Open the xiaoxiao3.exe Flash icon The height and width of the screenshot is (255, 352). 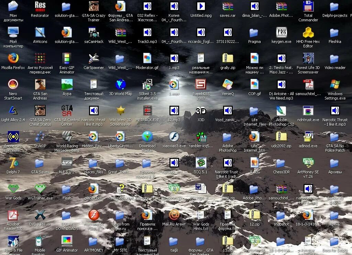point(174,137)
